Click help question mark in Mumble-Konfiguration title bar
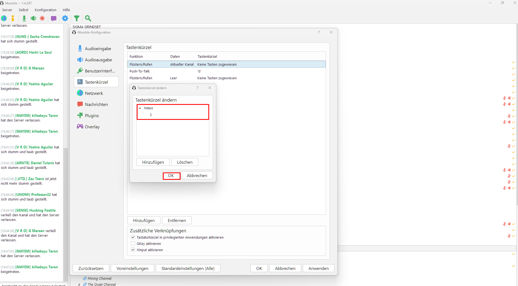This screenshot has width=518, height=286. coord(319,32)
